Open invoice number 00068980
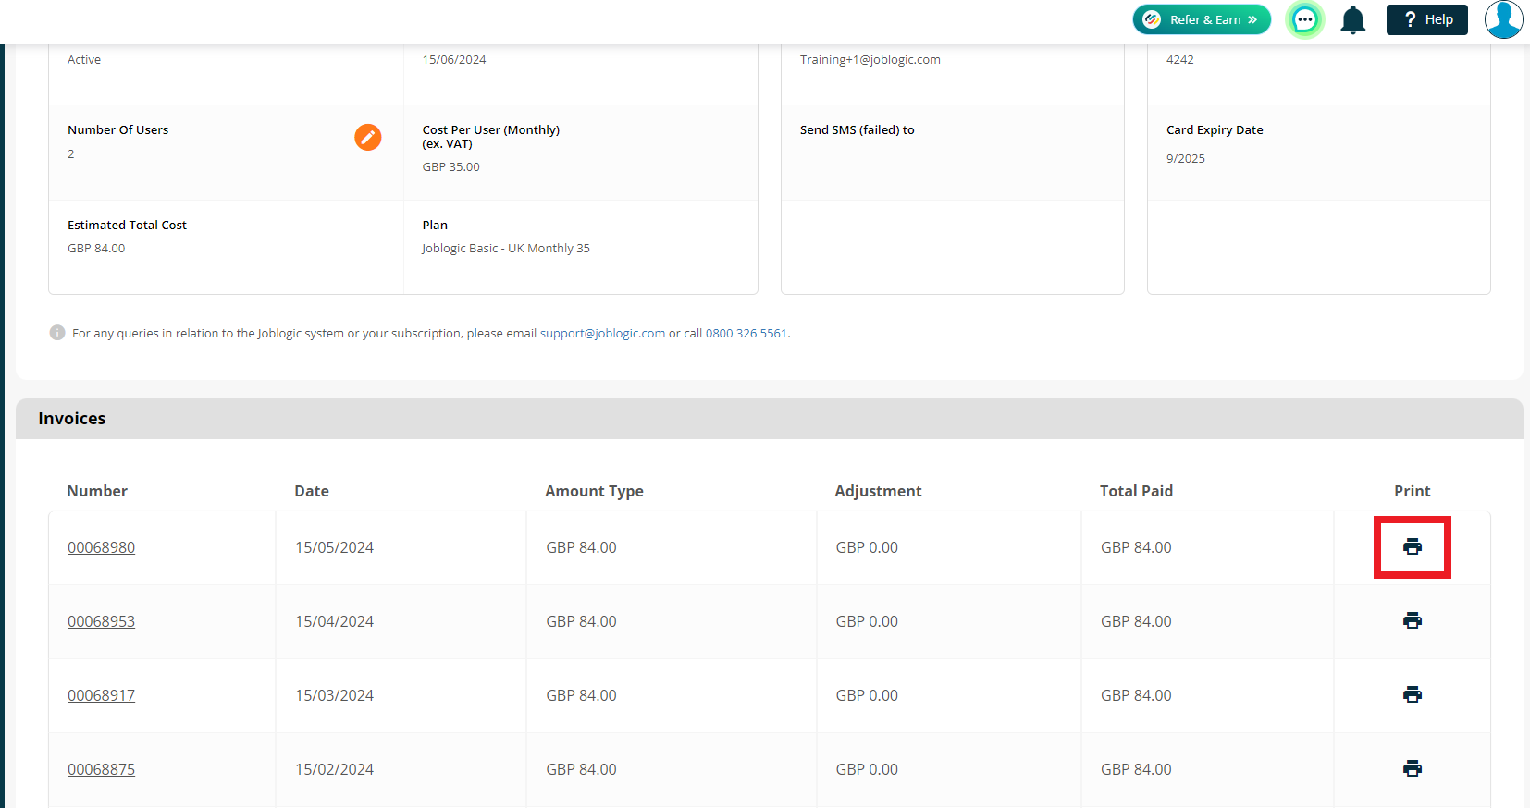 pyautogui.click(x=101, y=547)
